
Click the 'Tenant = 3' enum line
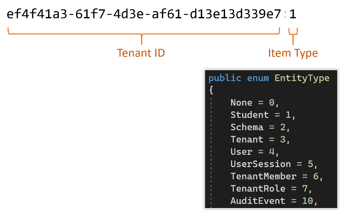pyautogui.click(x=260, y=140)
